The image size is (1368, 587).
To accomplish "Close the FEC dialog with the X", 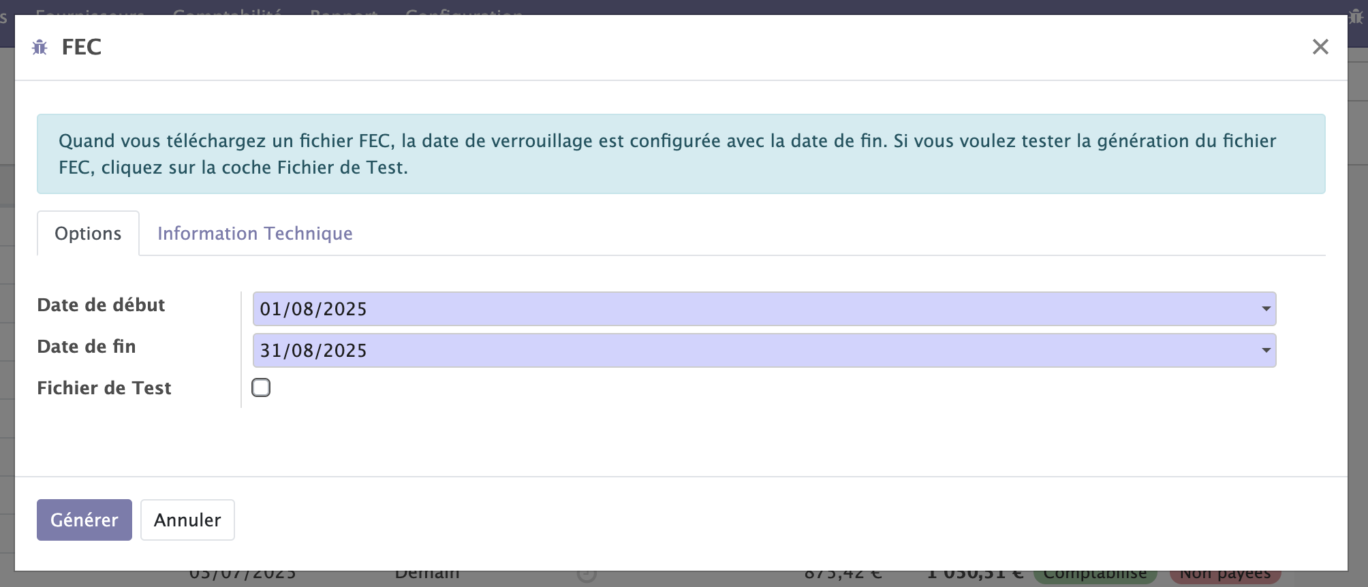I will click(1320, 47).
